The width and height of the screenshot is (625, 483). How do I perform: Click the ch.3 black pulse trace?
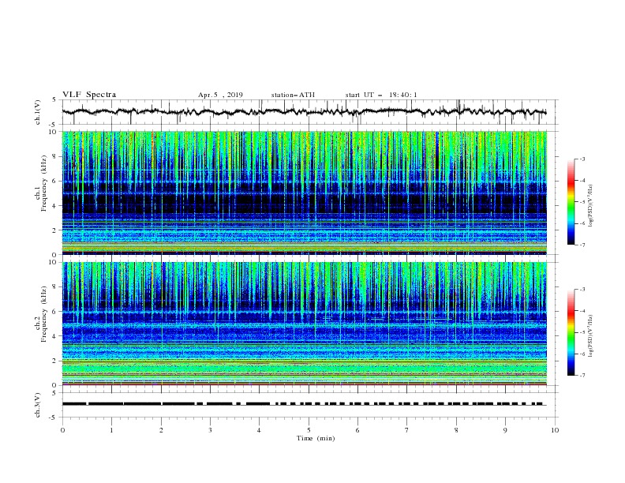304,404
